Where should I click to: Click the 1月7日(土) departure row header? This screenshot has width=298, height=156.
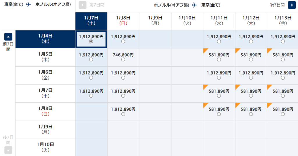coord(45,94)
